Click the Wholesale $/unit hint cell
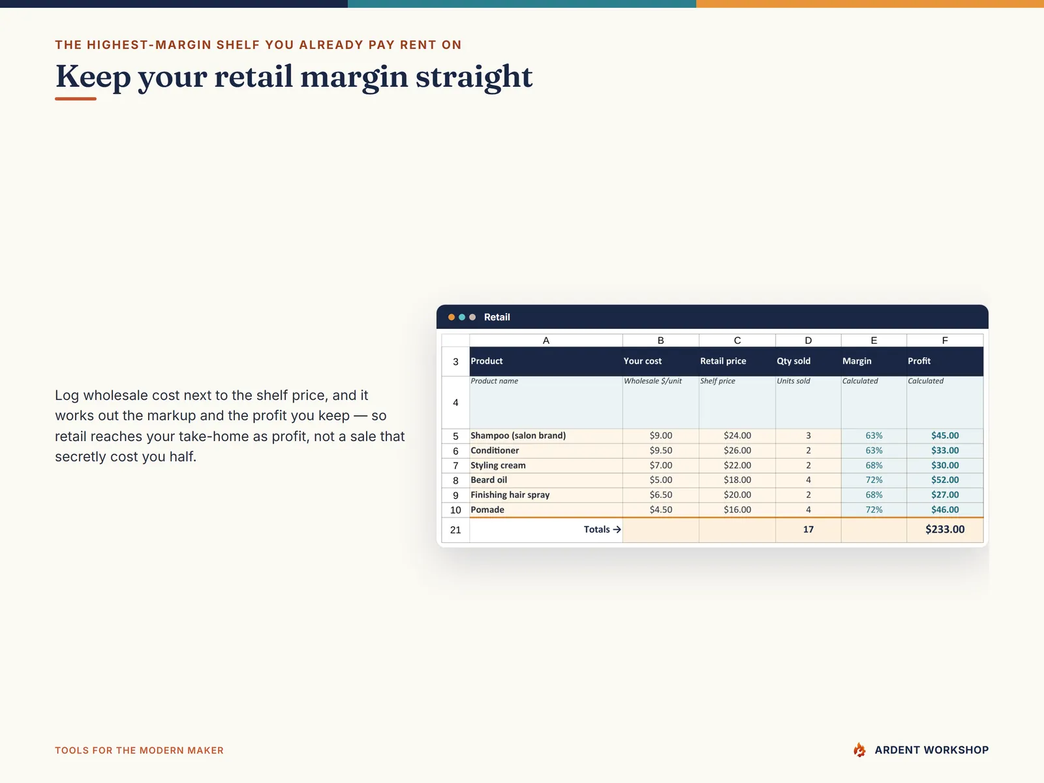This screenshot has height=783, width=1044. coord(661,403)
